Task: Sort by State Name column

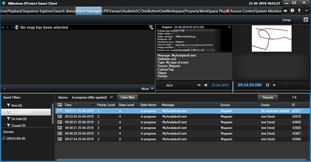Action: click(149, 105)
